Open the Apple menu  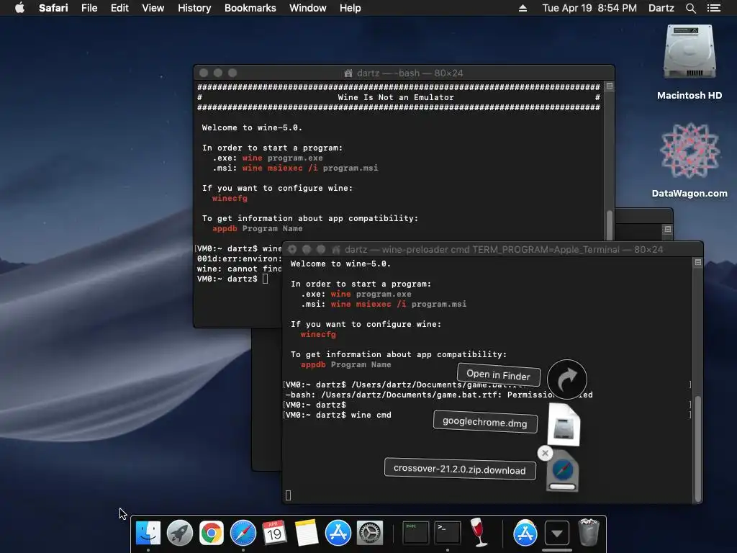19,8
